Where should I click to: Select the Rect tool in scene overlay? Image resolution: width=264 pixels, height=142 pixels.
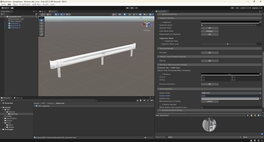pos(42,32)
